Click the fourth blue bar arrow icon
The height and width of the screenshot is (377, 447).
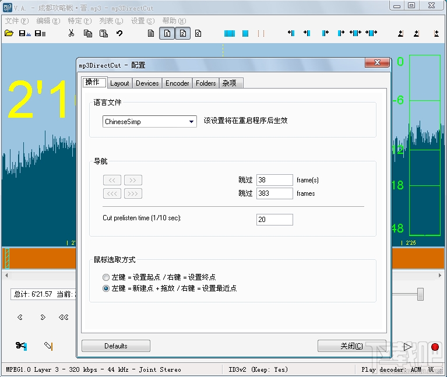pos(341,33)
